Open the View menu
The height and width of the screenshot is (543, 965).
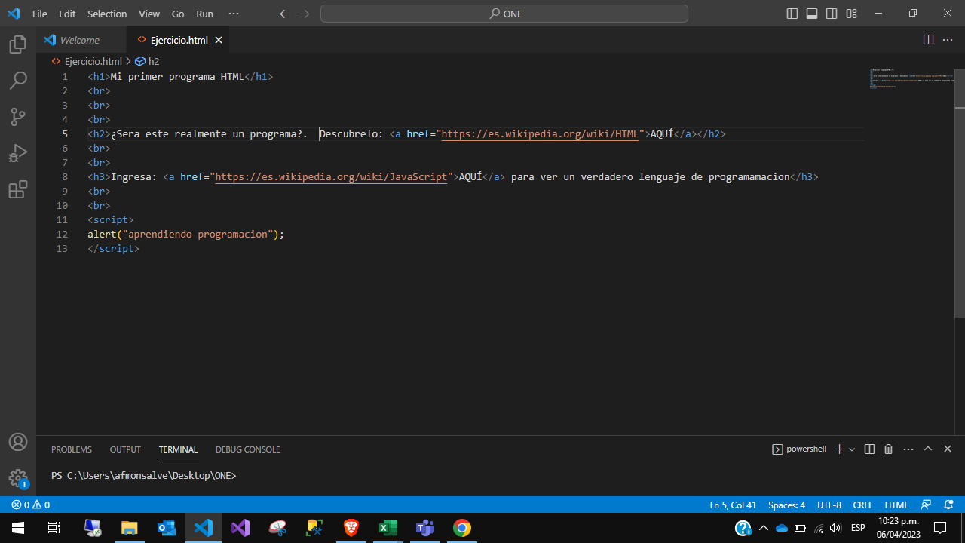(149, 14)
